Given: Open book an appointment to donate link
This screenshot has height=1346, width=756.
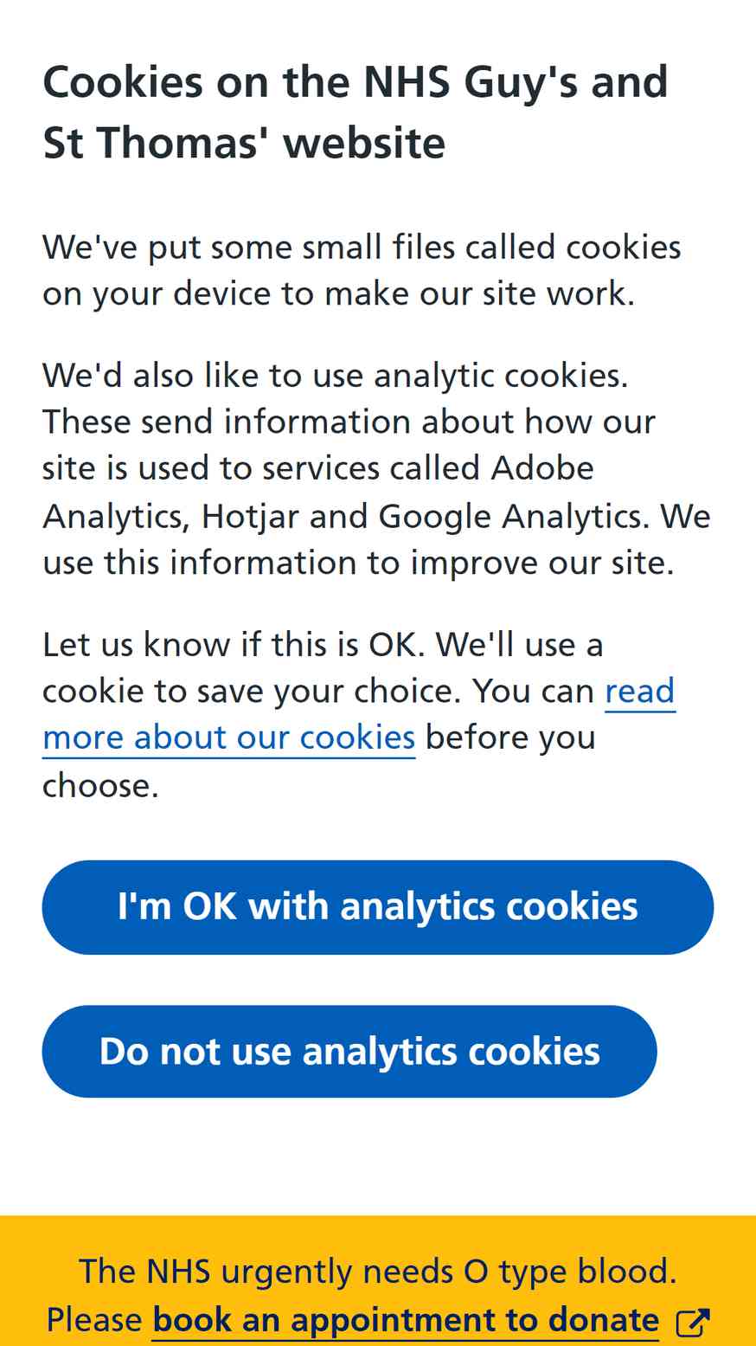Looking at the screenshot, I should tap(406, 1320).
